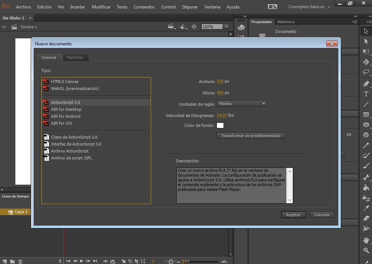
Task: Open the Archivo menu
Action: 23,7
